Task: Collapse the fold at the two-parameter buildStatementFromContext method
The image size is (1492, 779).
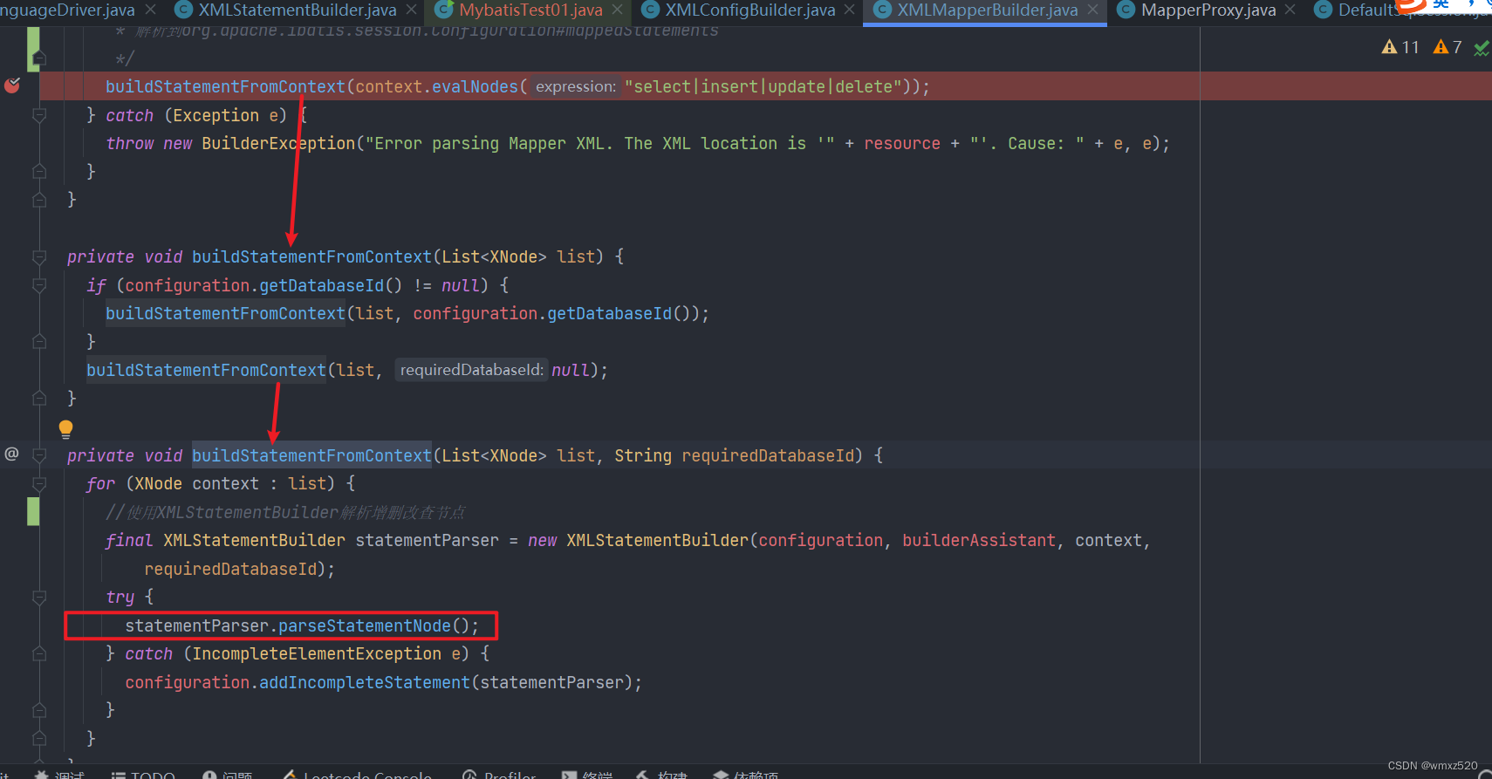Action: click(39, 455)
